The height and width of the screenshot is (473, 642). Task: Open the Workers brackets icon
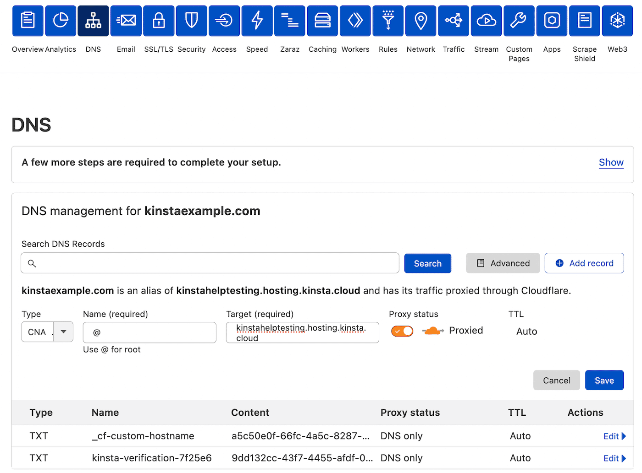point(355,21)
